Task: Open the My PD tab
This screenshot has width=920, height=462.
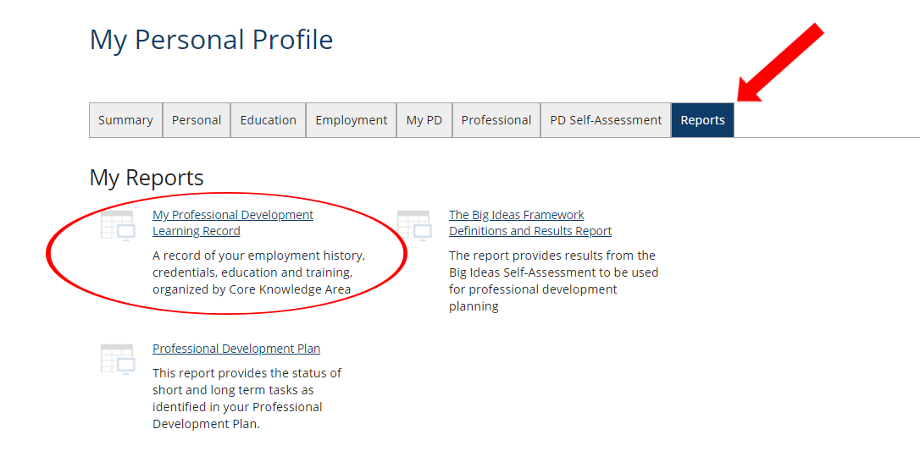Action: tap(424, 120)
